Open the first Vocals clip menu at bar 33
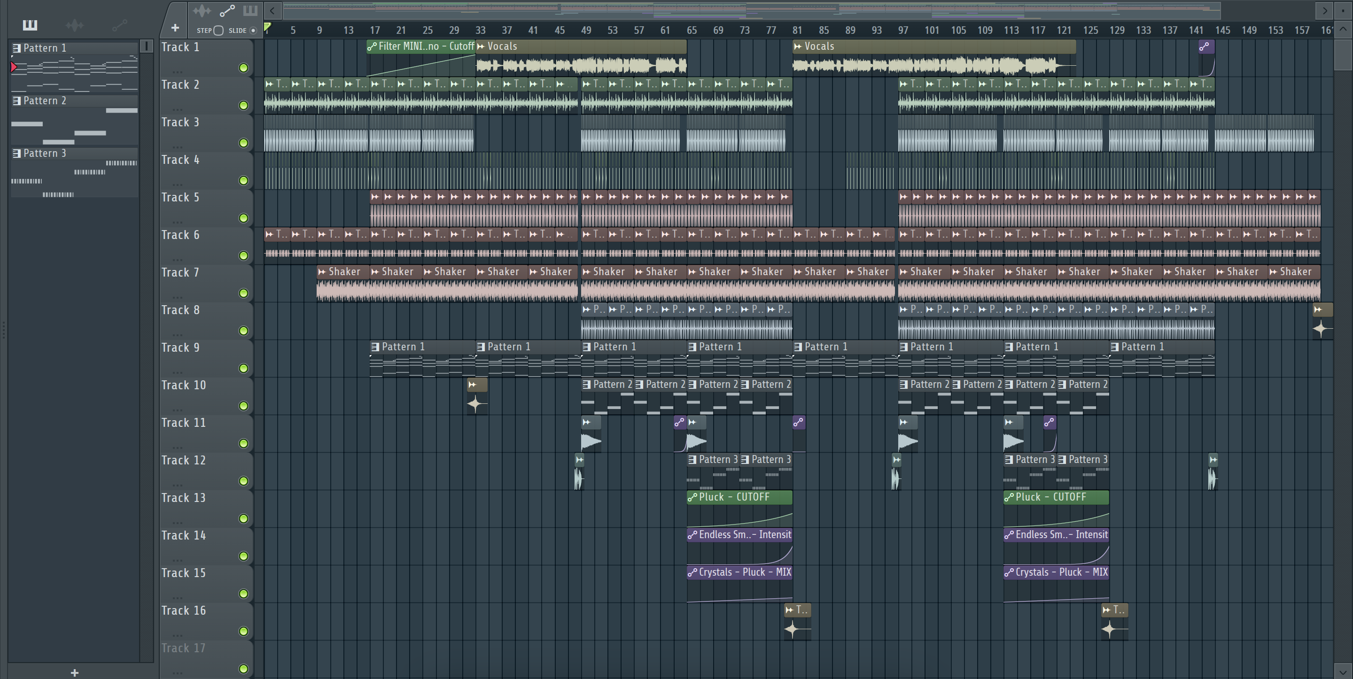Viewport: 1353px width, 679px height. point(481,46)
